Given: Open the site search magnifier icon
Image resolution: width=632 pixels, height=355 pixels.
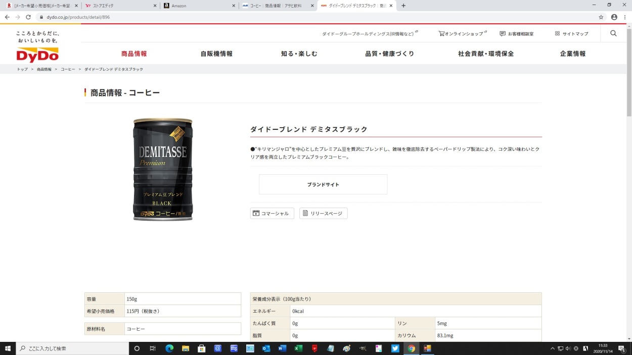Looking at the screenshot, I should 613,33.
